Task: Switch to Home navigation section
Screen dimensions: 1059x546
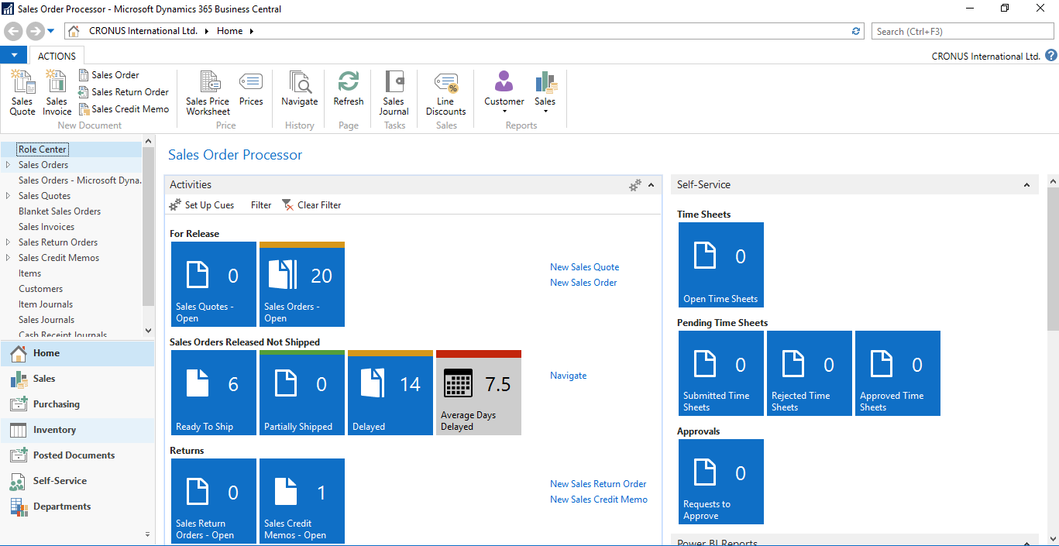Action: point(77,353)
